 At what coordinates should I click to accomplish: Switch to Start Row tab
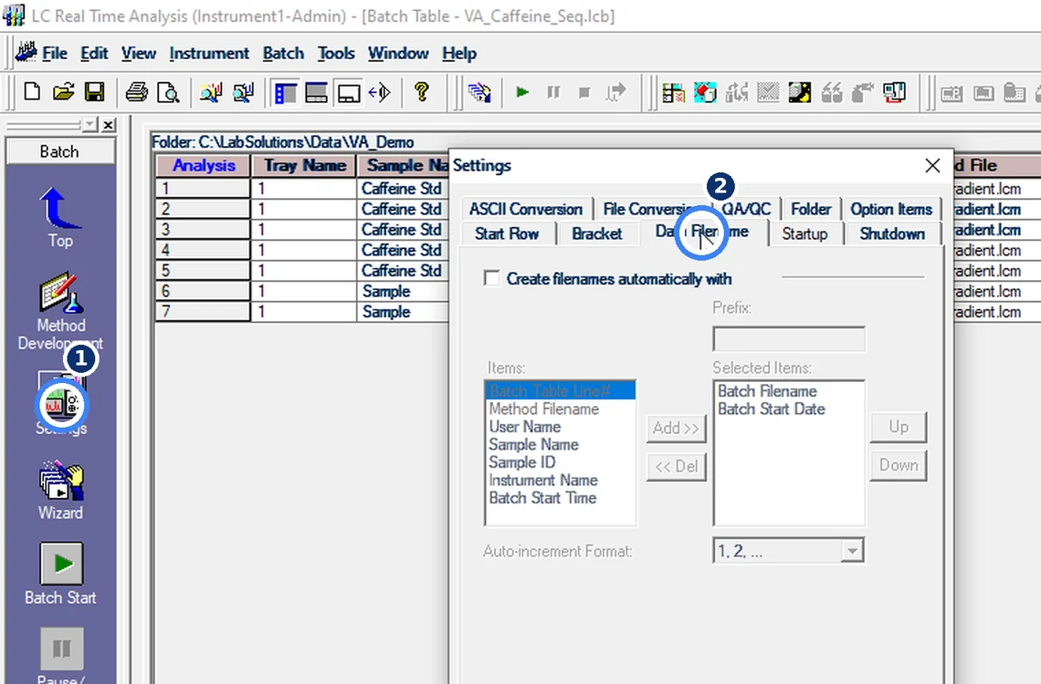point(507,233)
